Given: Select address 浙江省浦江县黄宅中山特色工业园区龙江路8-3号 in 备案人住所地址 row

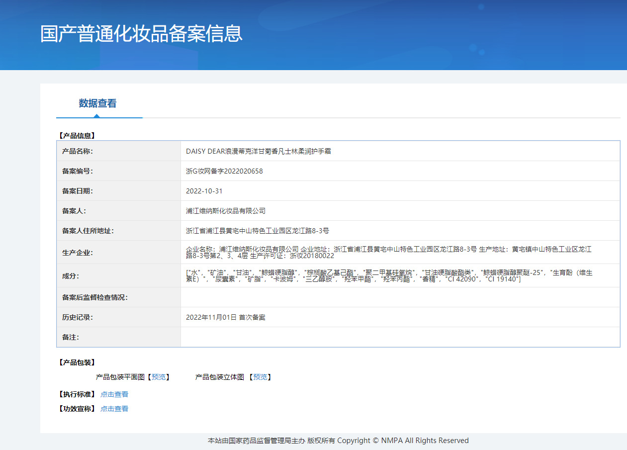Looking at the screenshot, I should pos(258,231).
